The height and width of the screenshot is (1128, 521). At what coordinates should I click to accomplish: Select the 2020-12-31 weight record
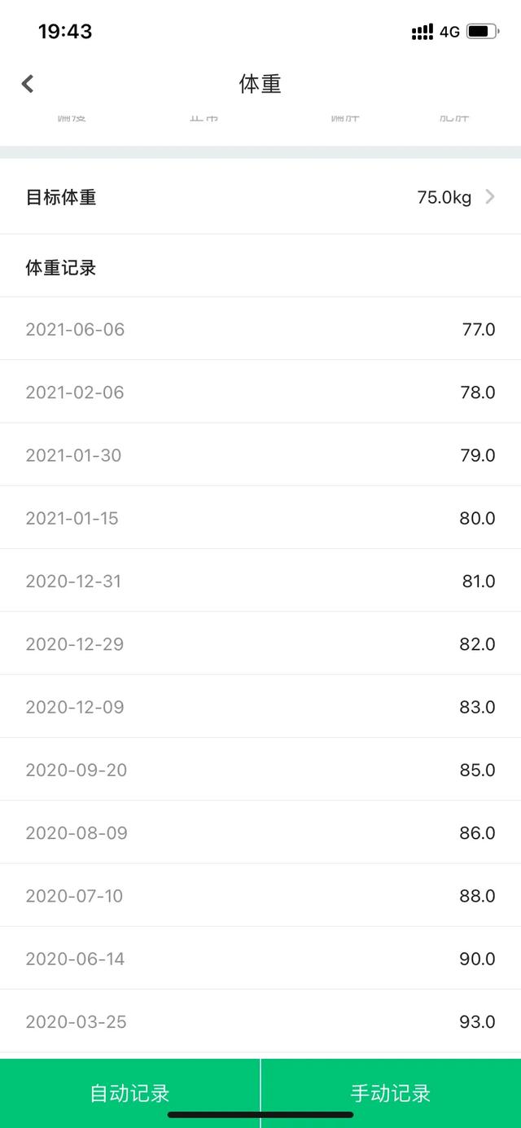pos(260,581)
